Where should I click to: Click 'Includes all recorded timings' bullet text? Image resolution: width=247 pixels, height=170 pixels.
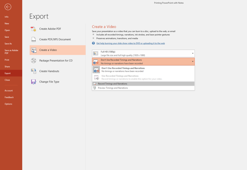click(x=133, y=35)
